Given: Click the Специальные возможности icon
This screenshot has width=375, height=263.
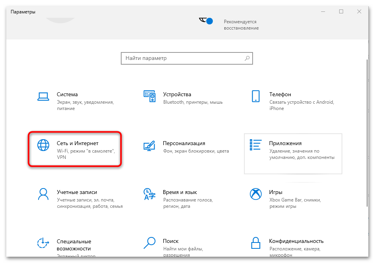Looking at the screenshot, I should click(43, 242).
